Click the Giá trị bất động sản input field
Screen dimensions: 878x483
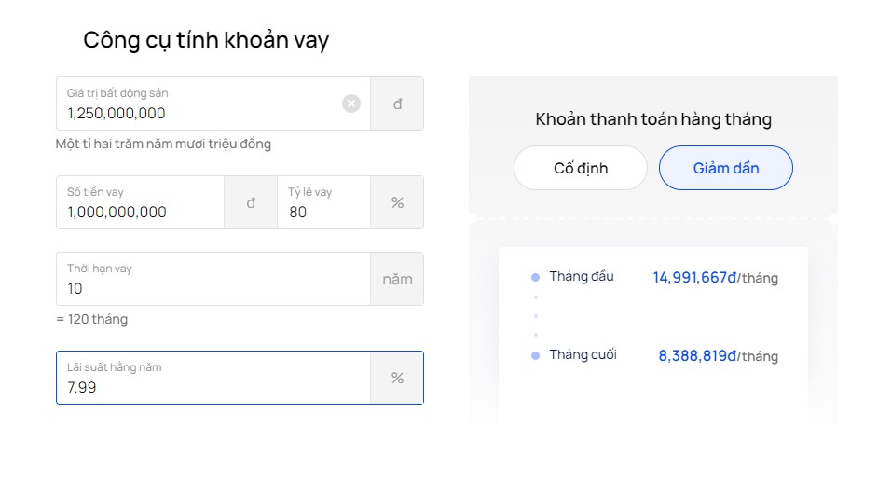[x=213, y=103]
